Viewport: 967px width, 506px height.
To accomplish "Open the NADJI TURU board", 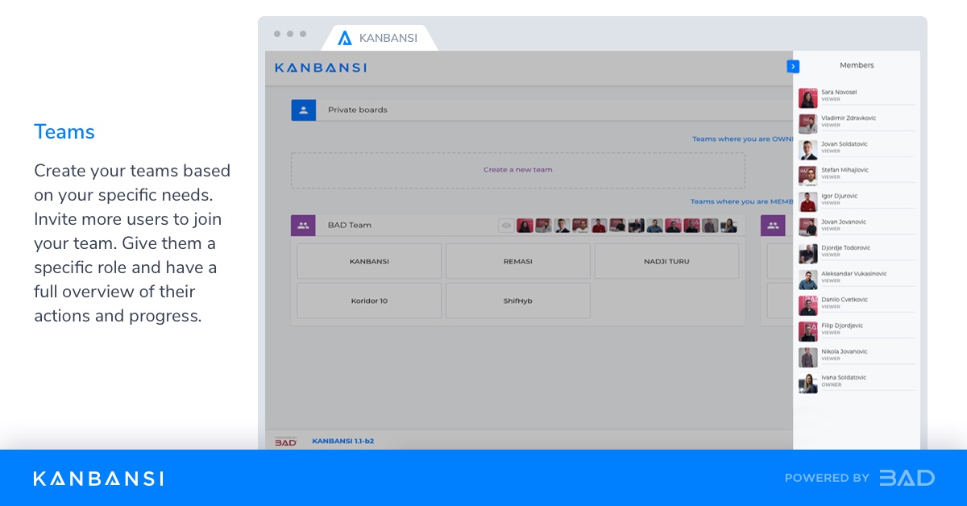I will click(x=666, y=261).
